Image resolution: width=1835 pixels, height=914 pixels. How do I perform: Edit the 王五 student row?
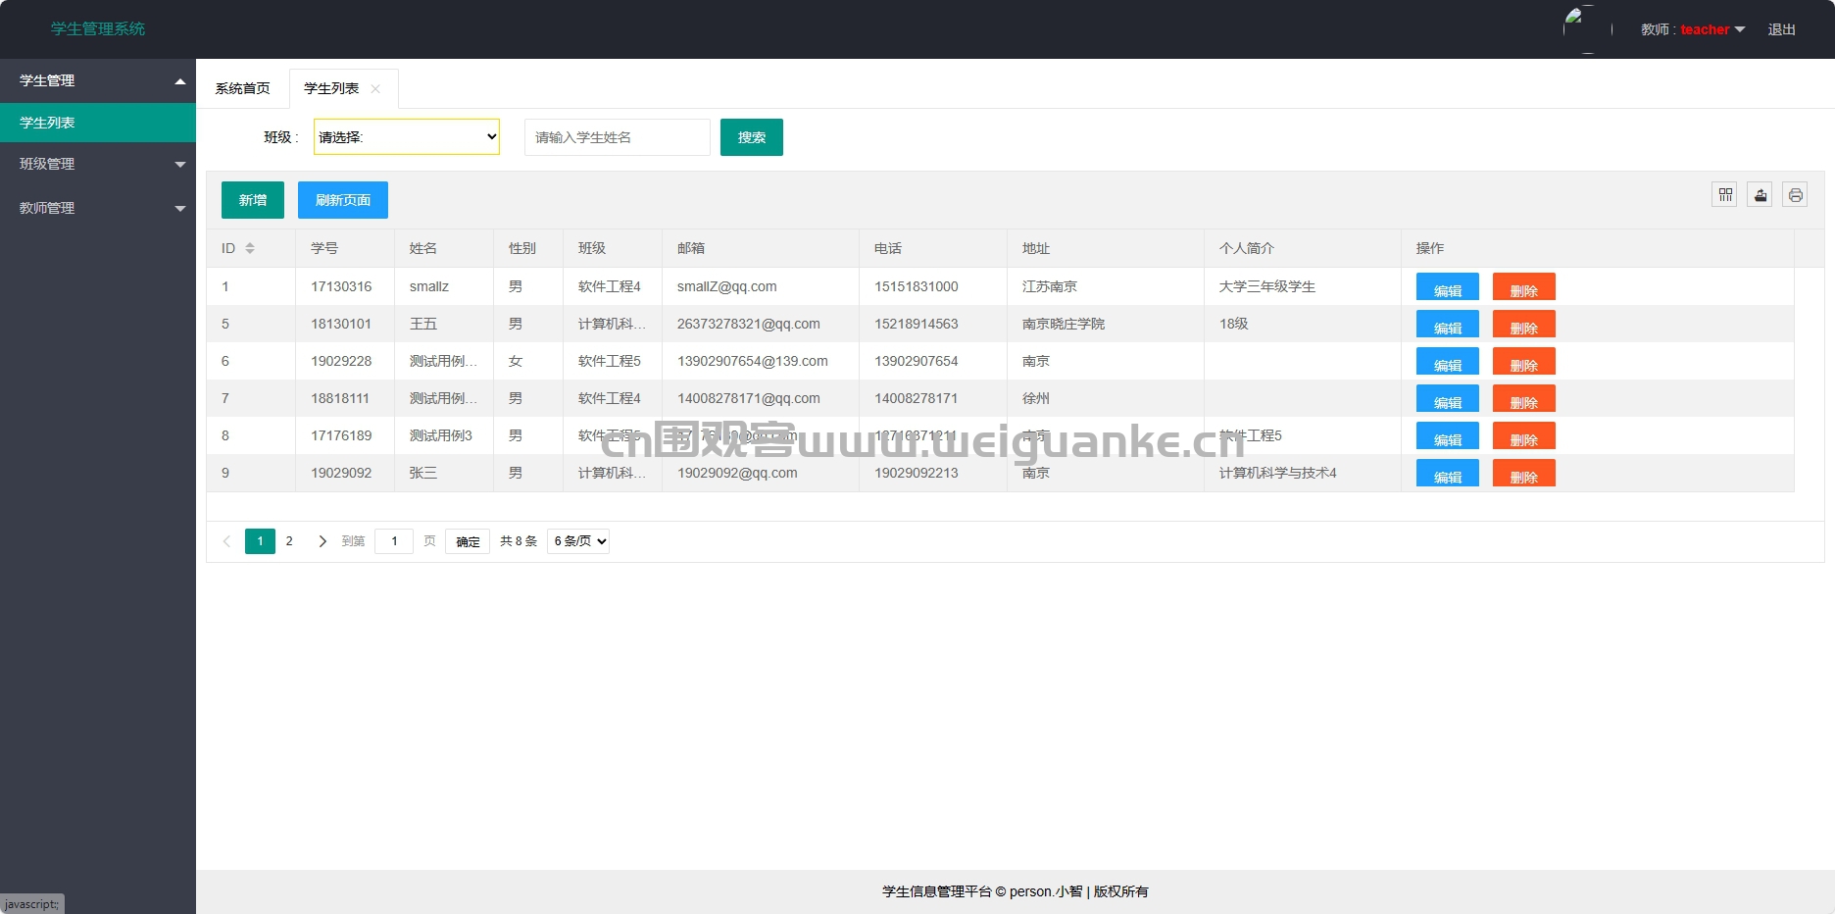tap(1448, 324)
